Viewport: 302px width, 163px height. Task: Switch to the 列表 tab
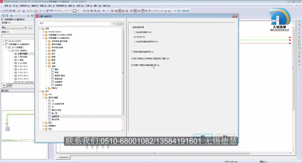[9, 86]
